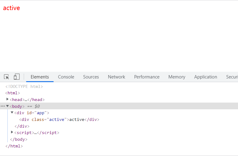Open the Performance tab
Image resolution: width=238 pixels, height=156 pixels.
[147, 77]
